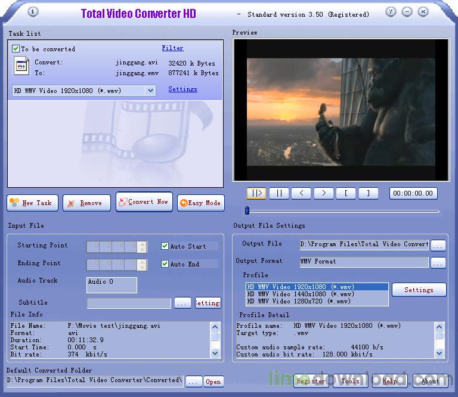This screenshot has height=397, width=458.
Task: Click the New Task button
Action: click(x=32, y=203)
